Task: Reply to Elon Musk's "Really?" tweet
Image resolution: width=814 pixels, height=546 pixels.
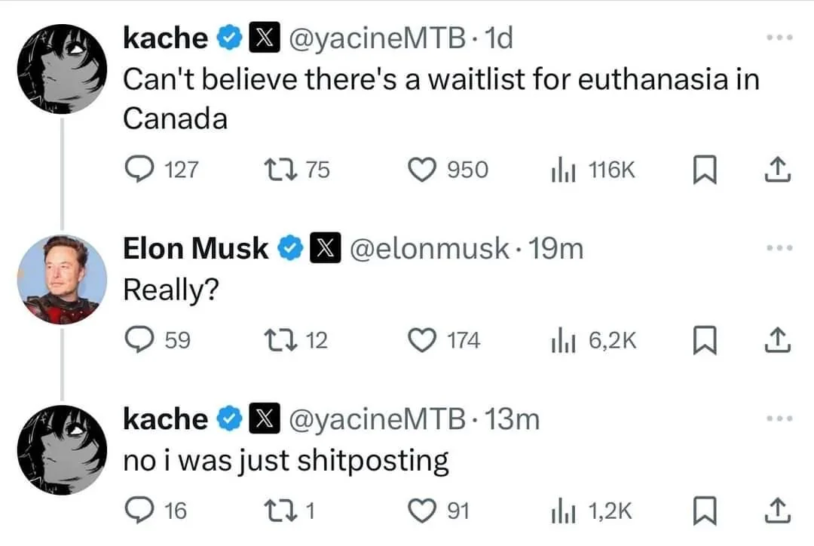Action: [x=139, y=341]
